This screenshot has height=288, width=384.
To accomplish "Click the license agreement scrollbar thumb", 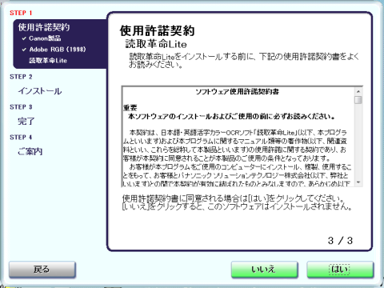I will (358, 100).
